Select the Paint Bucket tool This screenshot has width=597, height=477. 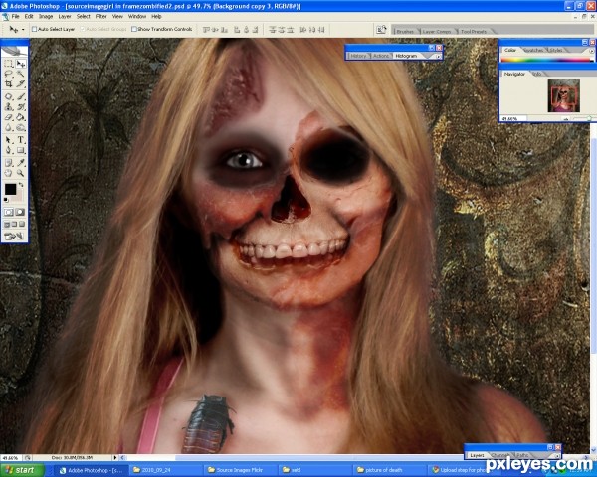coord(21,117)
